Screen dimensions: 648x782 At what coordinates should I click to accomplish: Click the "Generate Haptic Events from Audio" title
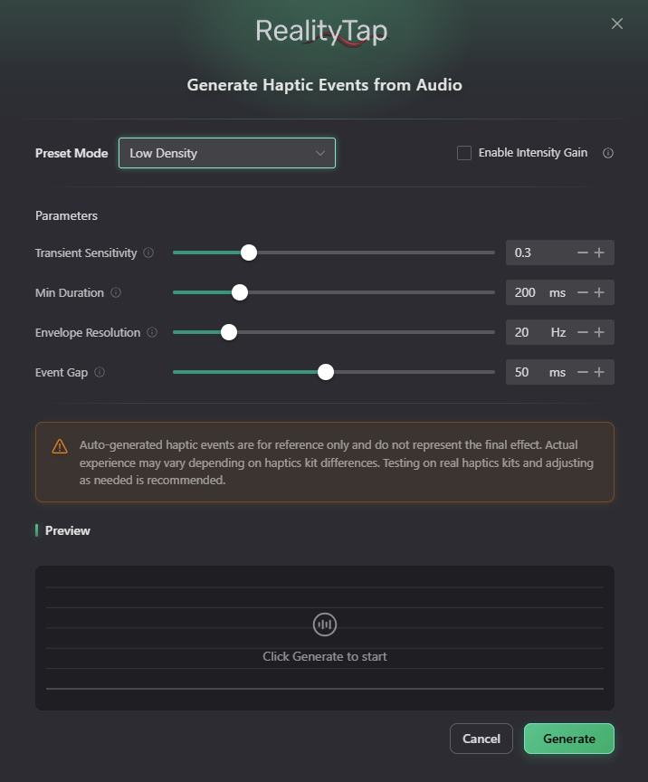(x=324, y=85)
